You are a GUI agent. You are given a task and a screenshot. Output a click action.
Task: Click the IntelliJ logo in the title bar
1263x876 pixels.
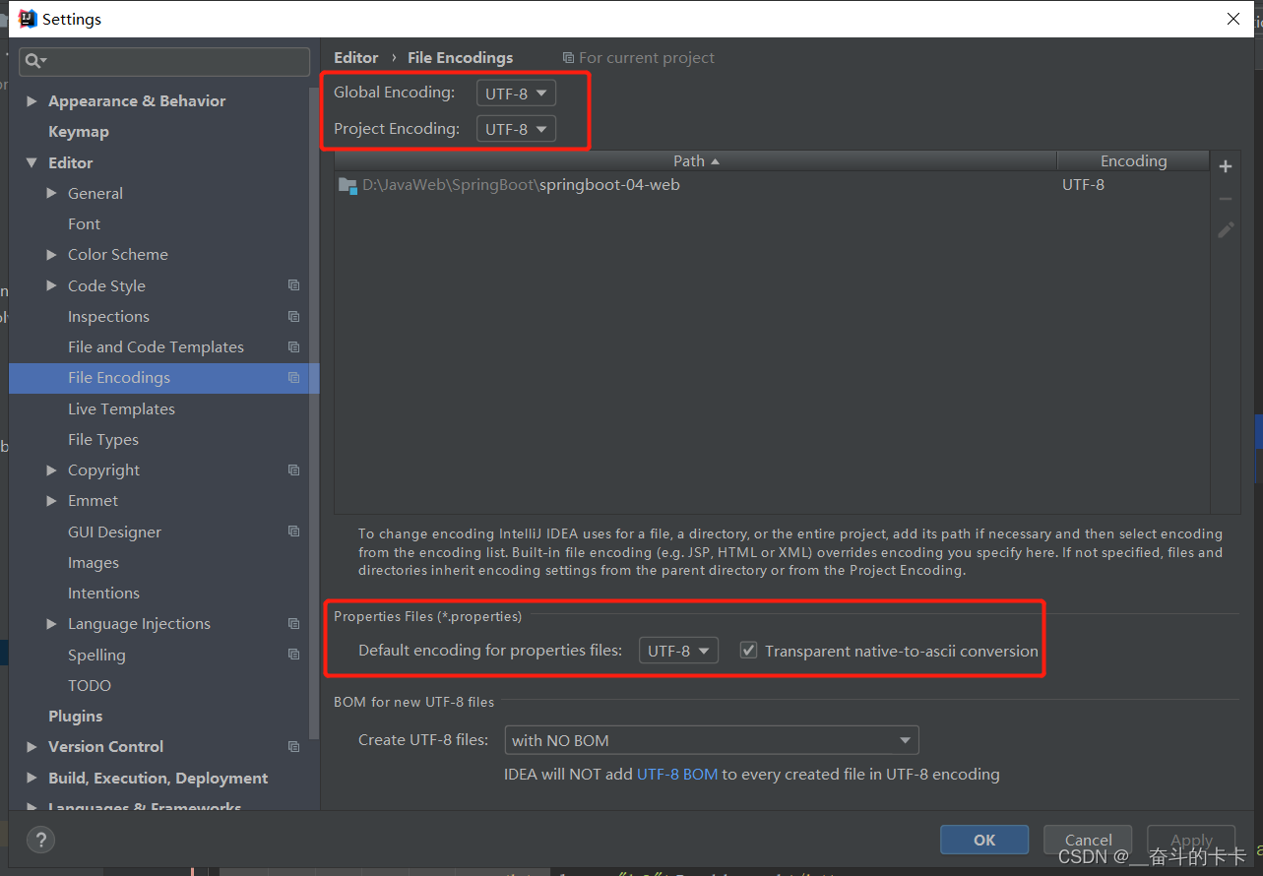(x=28, y=19)
